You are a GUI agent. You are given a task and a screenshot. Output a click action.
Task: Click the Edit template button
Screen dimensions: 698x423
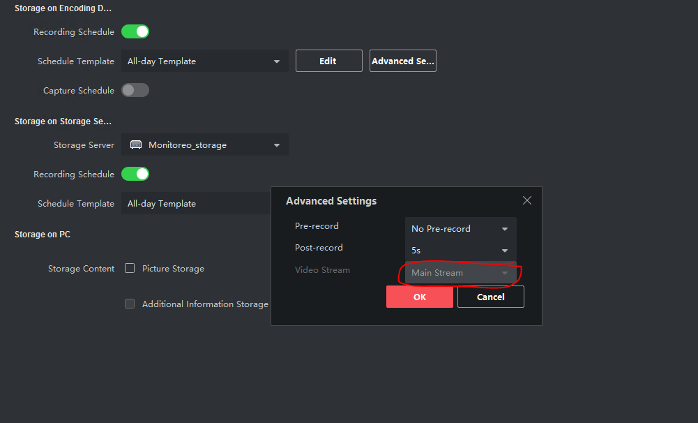coord(328,61)
